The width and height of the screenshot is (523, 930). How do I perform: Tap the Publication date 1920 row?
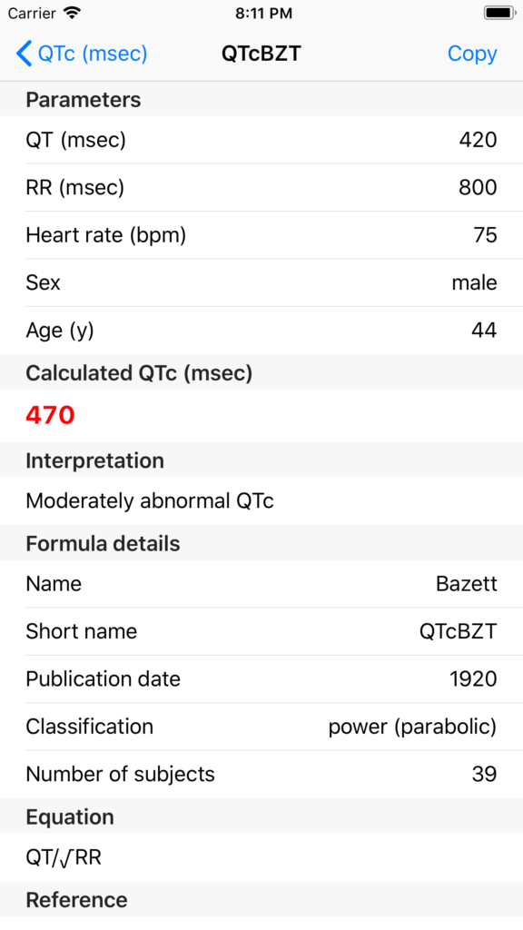261,678
